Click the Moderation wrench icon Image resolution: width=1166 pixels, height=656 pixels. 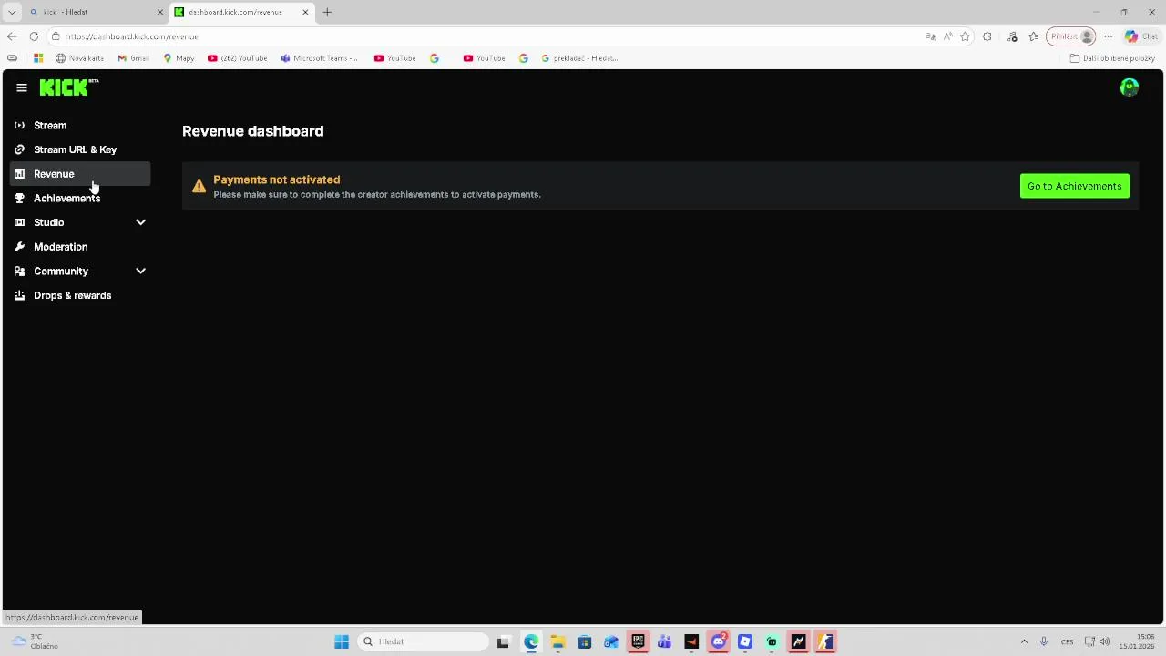[x=19, y=247]
